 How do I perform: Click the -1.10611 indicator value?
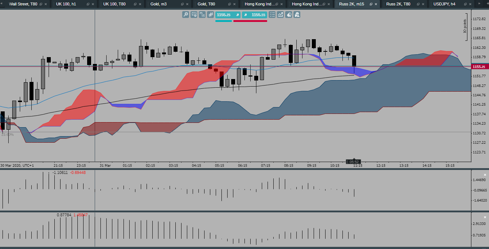click(60, 172)
